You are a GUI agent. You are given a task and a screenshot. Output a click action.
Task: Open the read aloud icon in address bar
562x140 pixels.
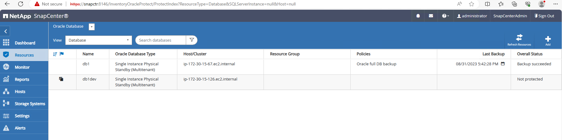459,4
